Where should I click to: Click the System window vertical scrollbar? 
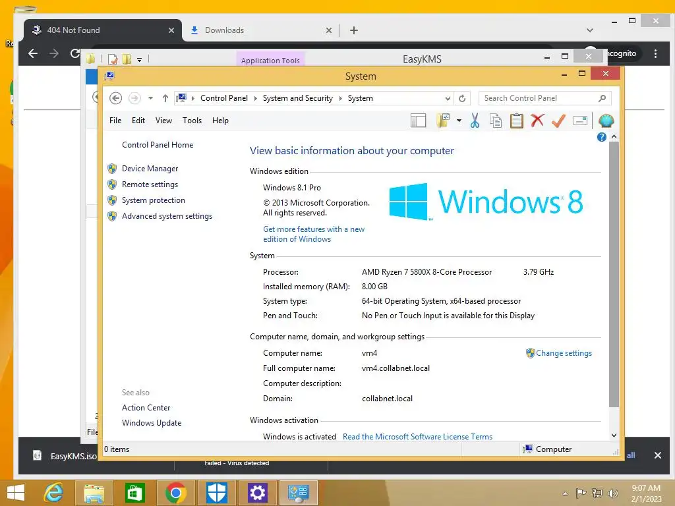[x=614, y=273]
